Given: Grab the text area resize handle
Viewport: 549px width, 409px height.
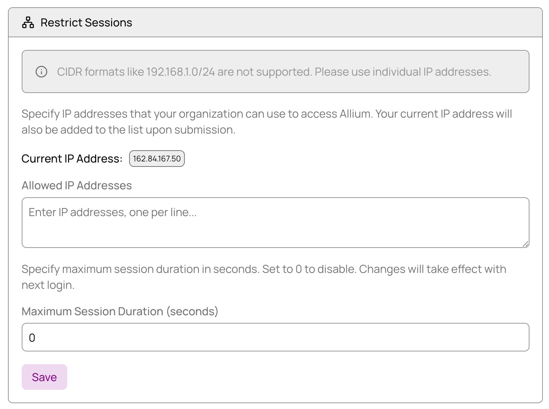Looking at the screenshot, I should (525, 244).
